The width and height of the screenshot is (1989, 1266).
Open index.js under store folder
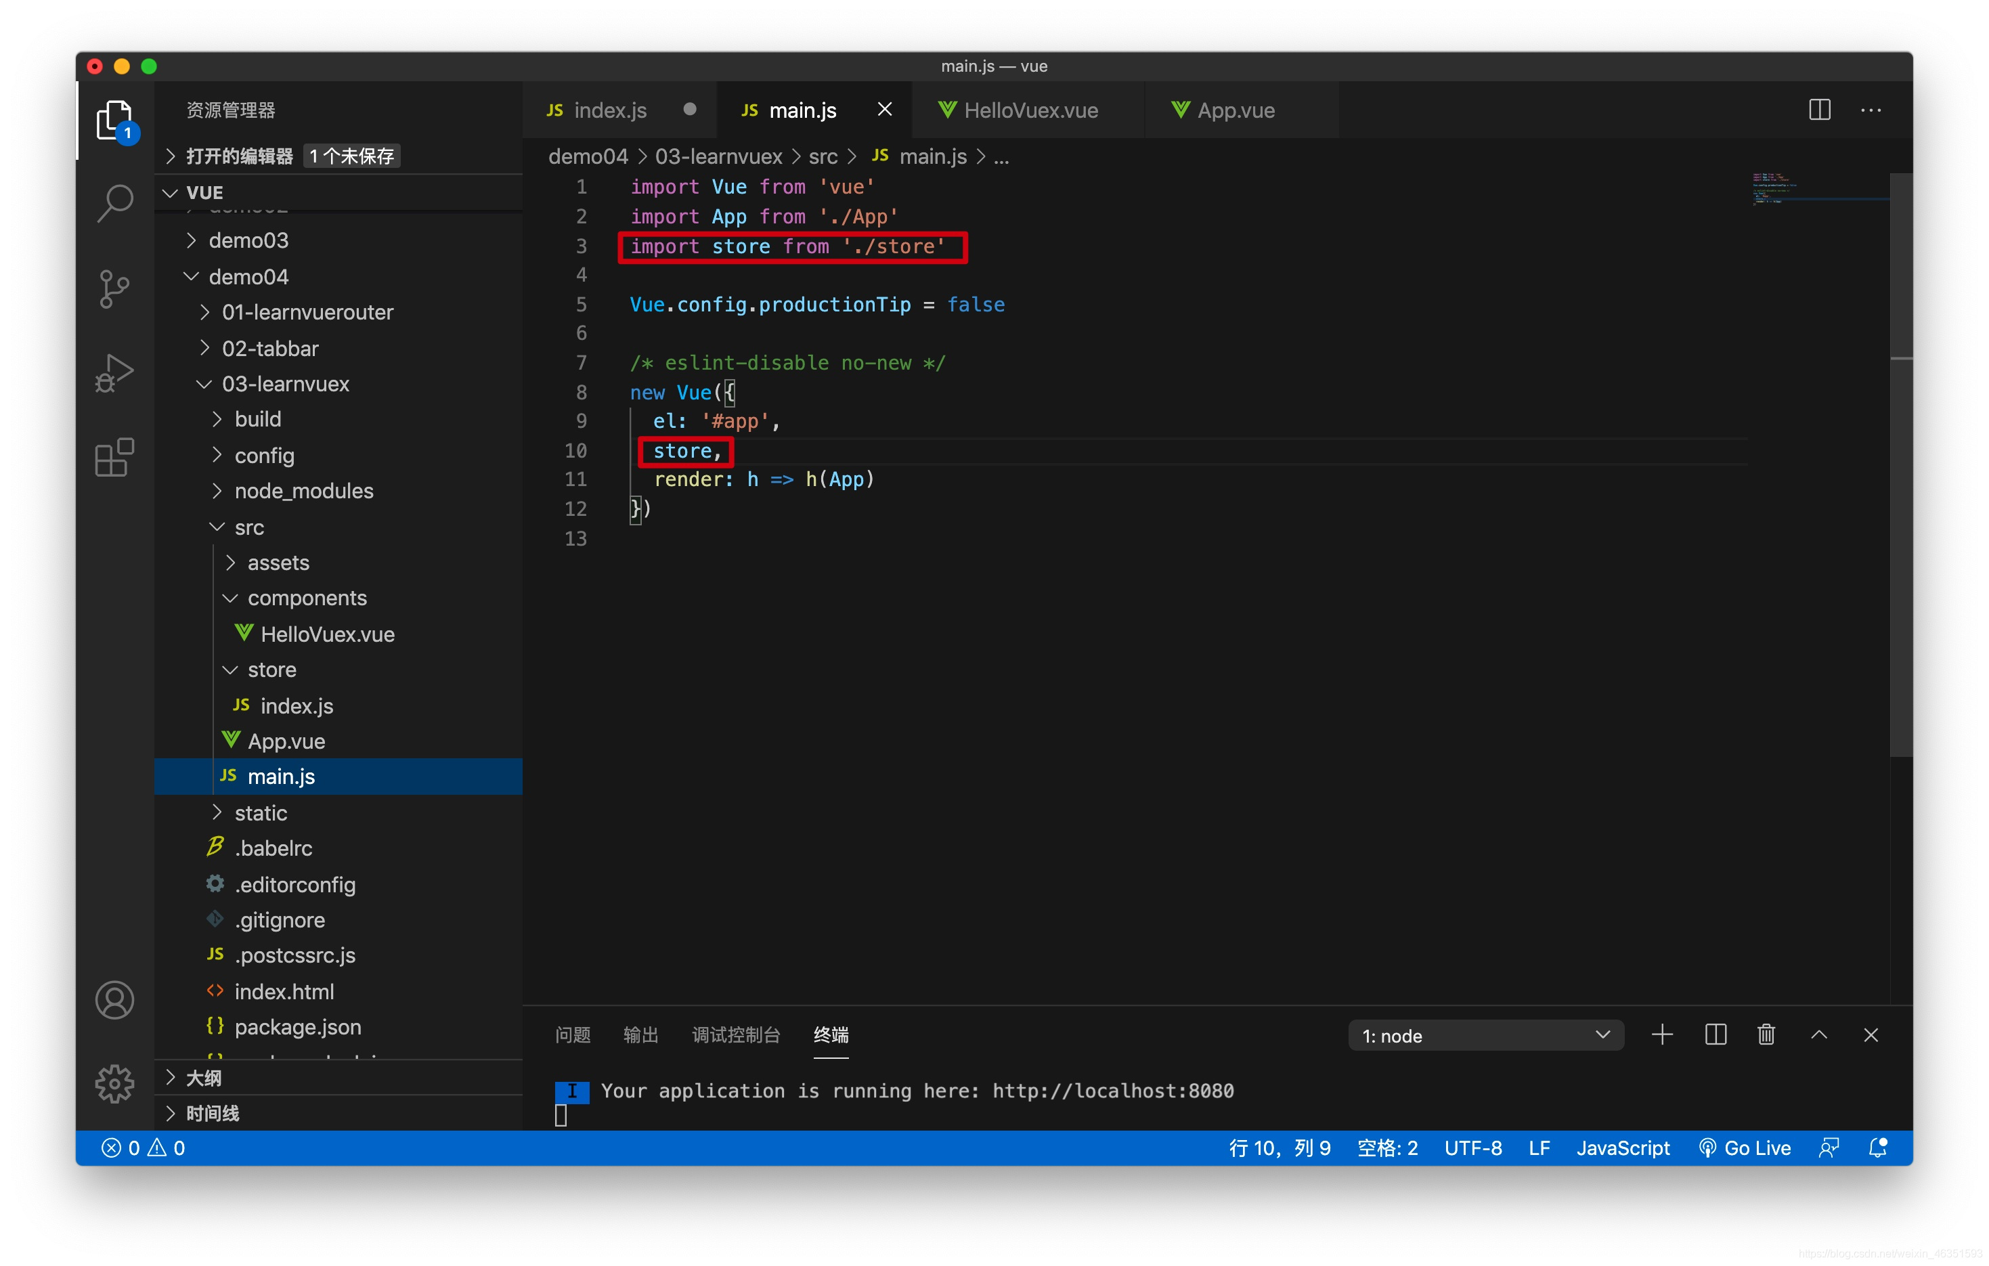click(x=338, y=706)
